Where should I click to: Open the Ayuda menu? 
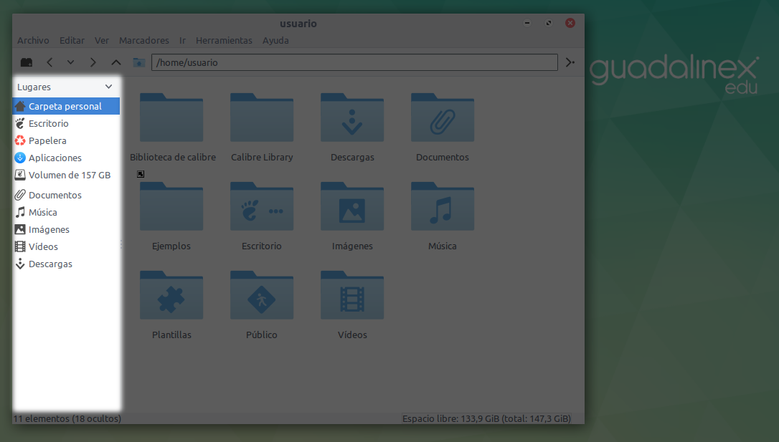pyautogui.click(x=275, y=41)
